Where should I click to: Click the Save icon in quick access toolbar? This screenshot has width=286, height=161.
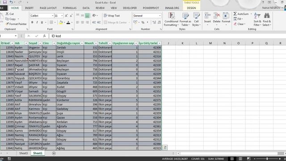[x=5, y=2]
